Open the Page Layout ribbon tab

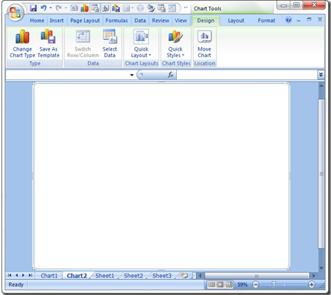click(85, 21)
